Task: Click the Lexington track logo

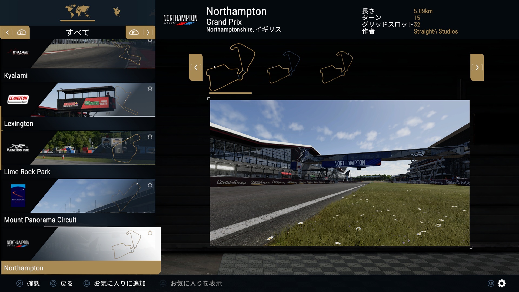Action: coord(18,99)
